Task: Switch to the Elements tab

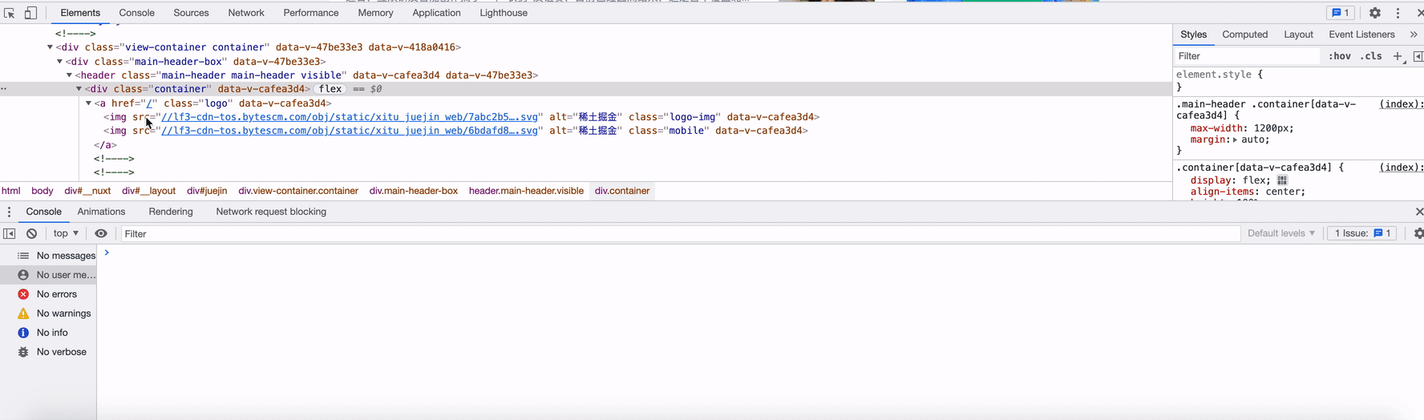Action: click(x=80, y=13)
